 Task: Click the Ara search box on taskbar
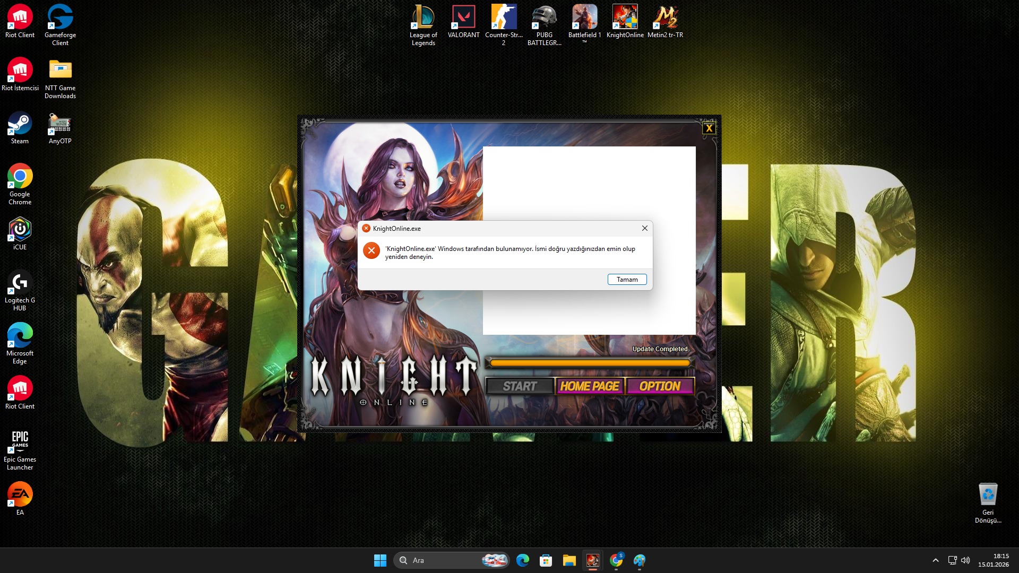452,560
